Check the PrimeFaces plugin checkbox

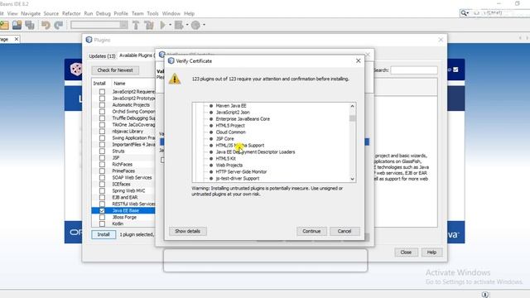(x=102, y=171)
